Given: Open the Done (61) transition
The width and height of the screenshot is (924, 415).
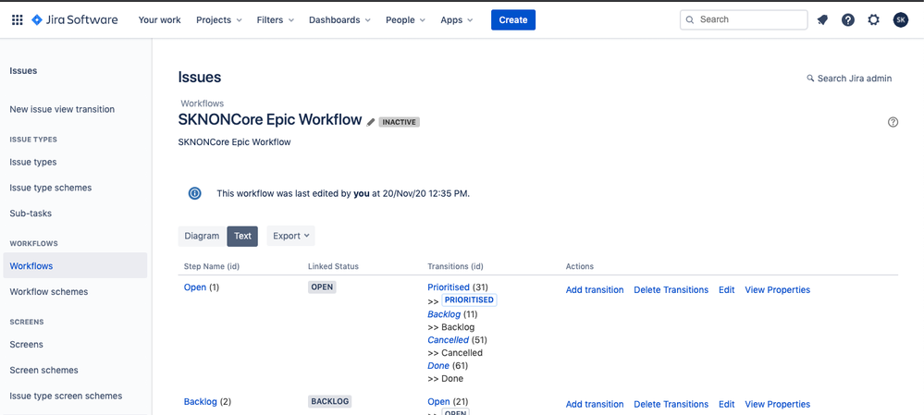Looking at the screenshot, I should tap(438, 366).
